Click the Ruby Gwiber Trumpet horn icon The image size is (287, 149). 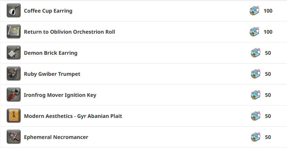[x=14, y=74]
